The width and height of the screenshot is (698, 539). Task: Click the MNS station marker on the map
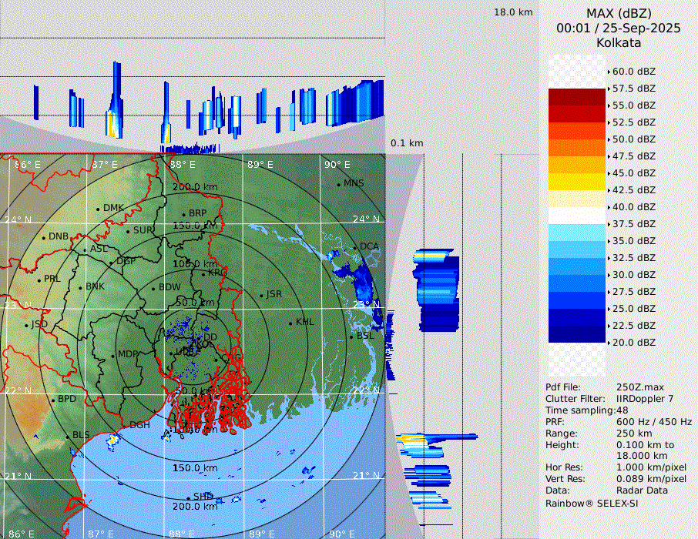point(339,184)
